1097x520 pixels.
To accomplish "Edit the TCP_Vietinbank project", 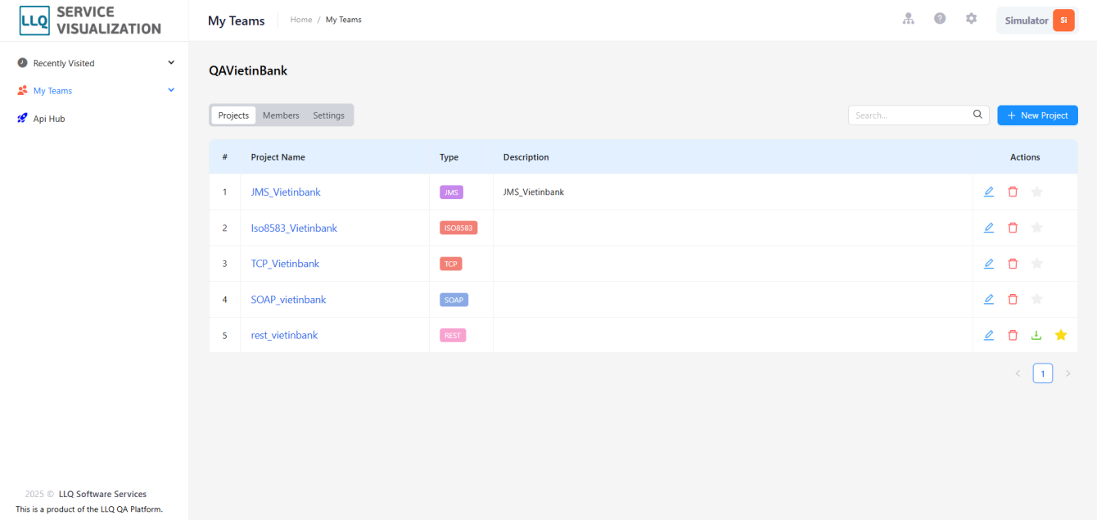I will [x=989, y=264].
